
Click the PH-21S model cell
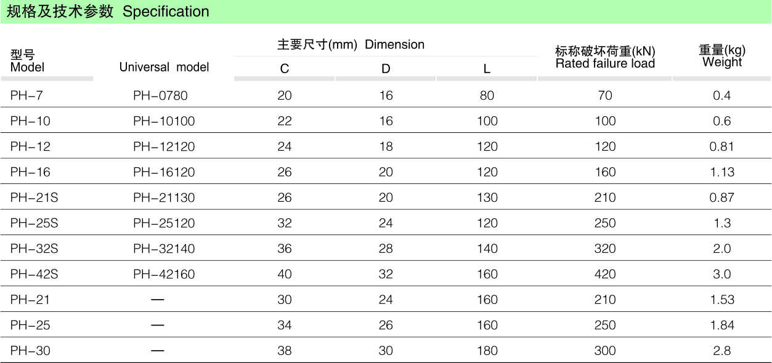click(35, 197)
